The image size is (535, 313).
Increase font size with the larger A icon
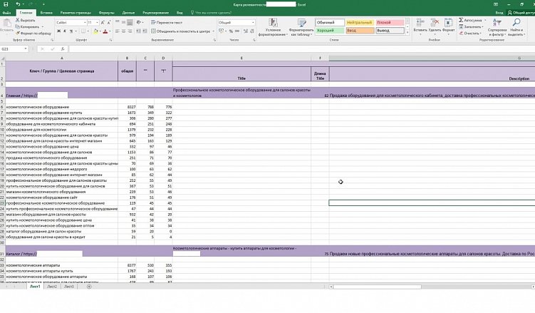coord(103,23)
